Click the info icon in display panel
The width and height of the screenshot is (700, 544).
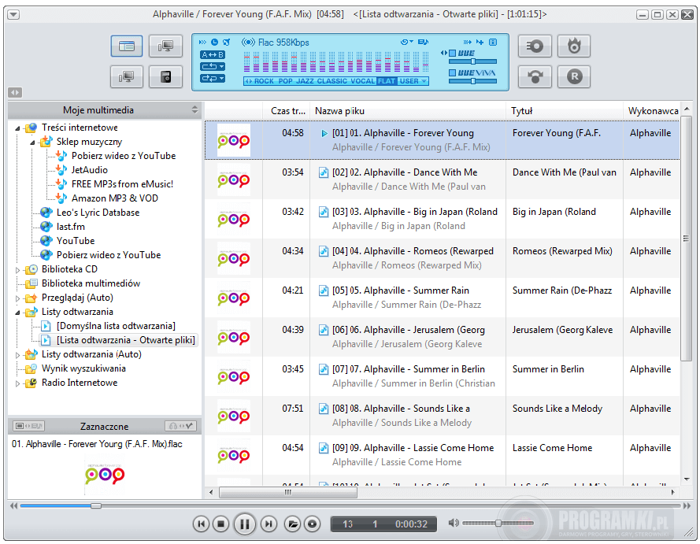(493, 42)
